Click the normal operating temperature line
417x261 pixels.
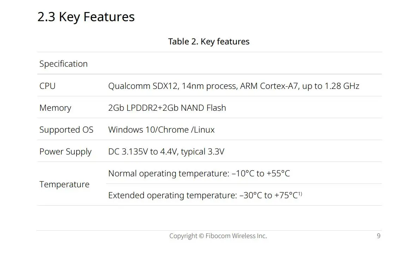199,174
